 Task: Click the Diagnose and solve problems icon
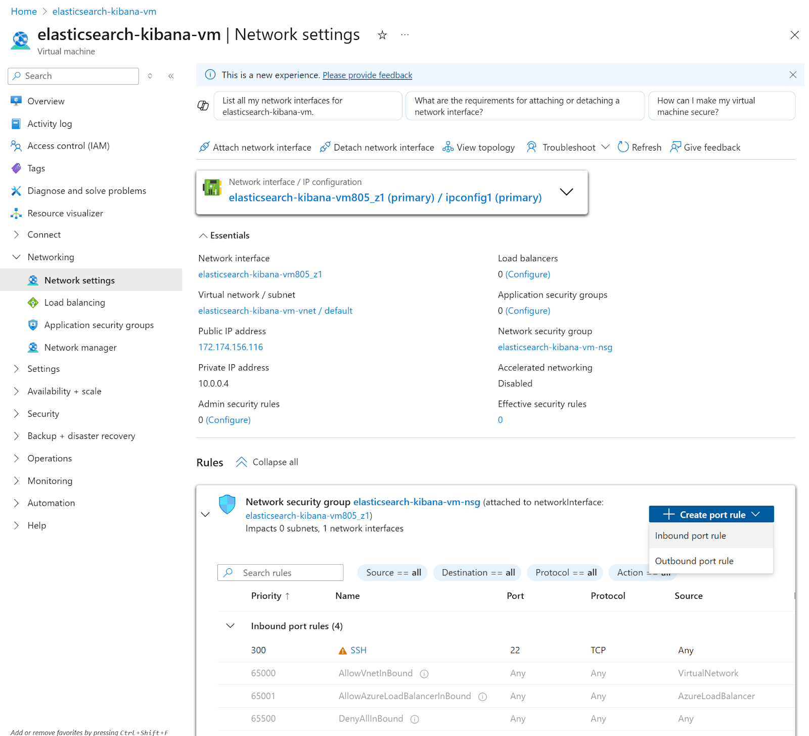pyautogui.click(x=16, y=190)
